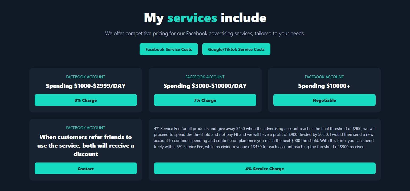
Task: Click FACEBOOK ACCOUNT label above the referral heading
Action: click(86, 128)
